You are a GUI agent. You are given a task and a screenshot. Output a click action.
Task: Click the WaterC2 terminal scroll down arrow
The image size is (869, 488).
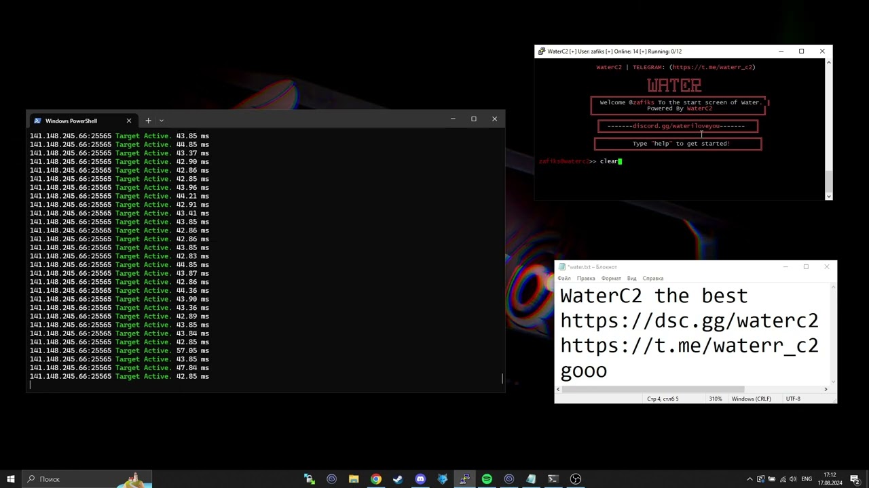coord(828,197)
